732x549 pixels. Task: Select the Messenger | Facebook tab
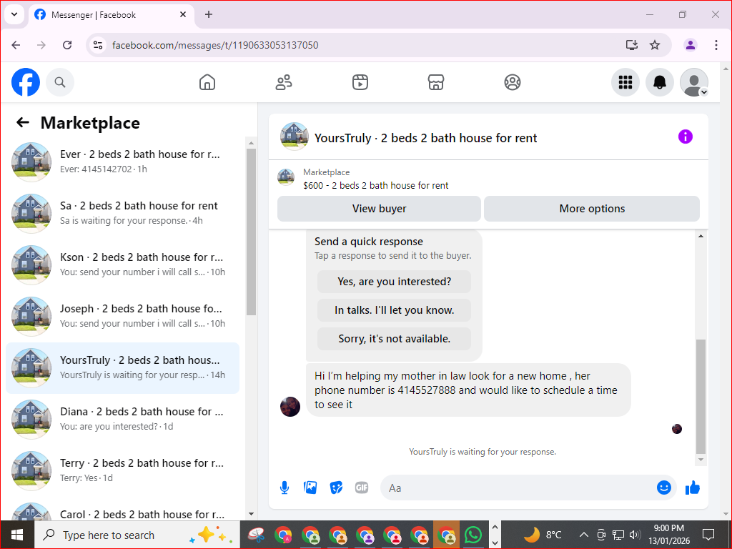click(x=112, y=14)
